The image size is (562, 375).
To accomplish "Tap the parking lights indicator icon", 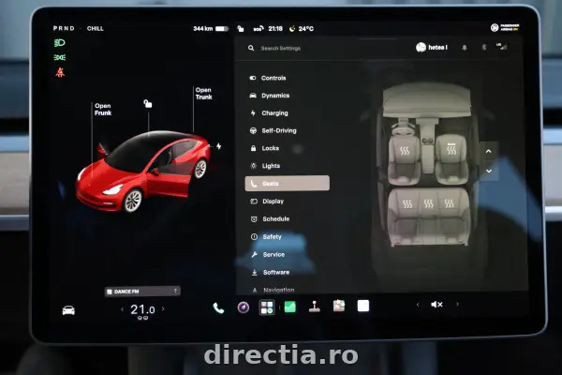I will (x=60, y=57).
